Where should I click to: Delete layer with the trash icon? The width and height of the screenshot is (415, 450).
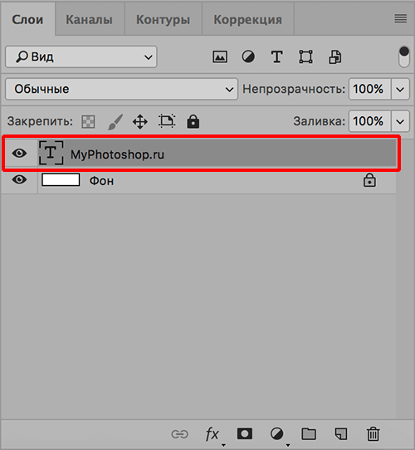373,433
